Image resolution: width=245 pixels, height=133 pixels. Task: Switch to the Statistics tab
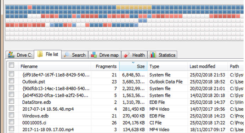coord(162,55)
